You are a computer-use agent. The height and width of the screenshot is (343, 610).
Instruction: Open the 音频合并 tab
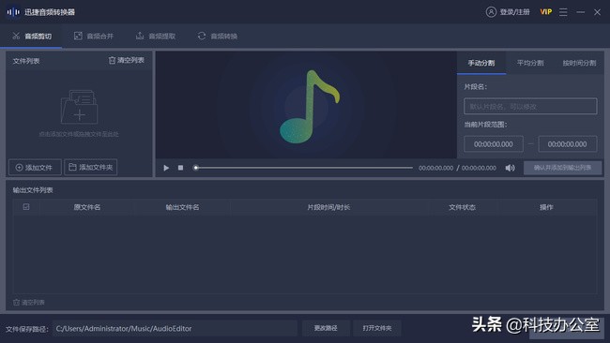tap(93, 37)
